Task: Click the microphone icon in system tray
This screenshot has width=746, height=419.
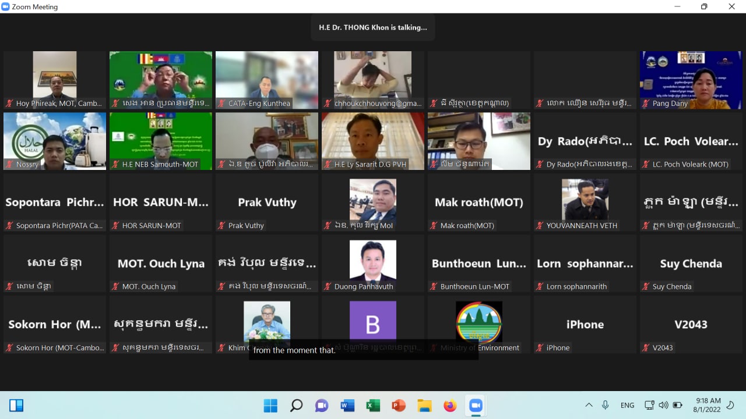Action: (606, 405)
